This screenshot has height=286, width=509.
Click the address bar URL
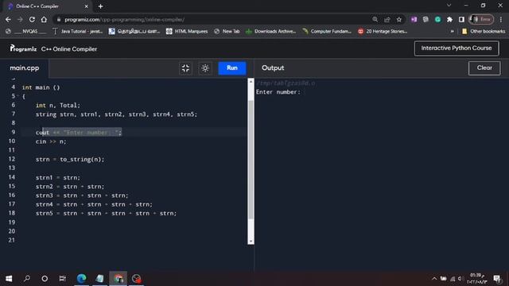point(124,19)
